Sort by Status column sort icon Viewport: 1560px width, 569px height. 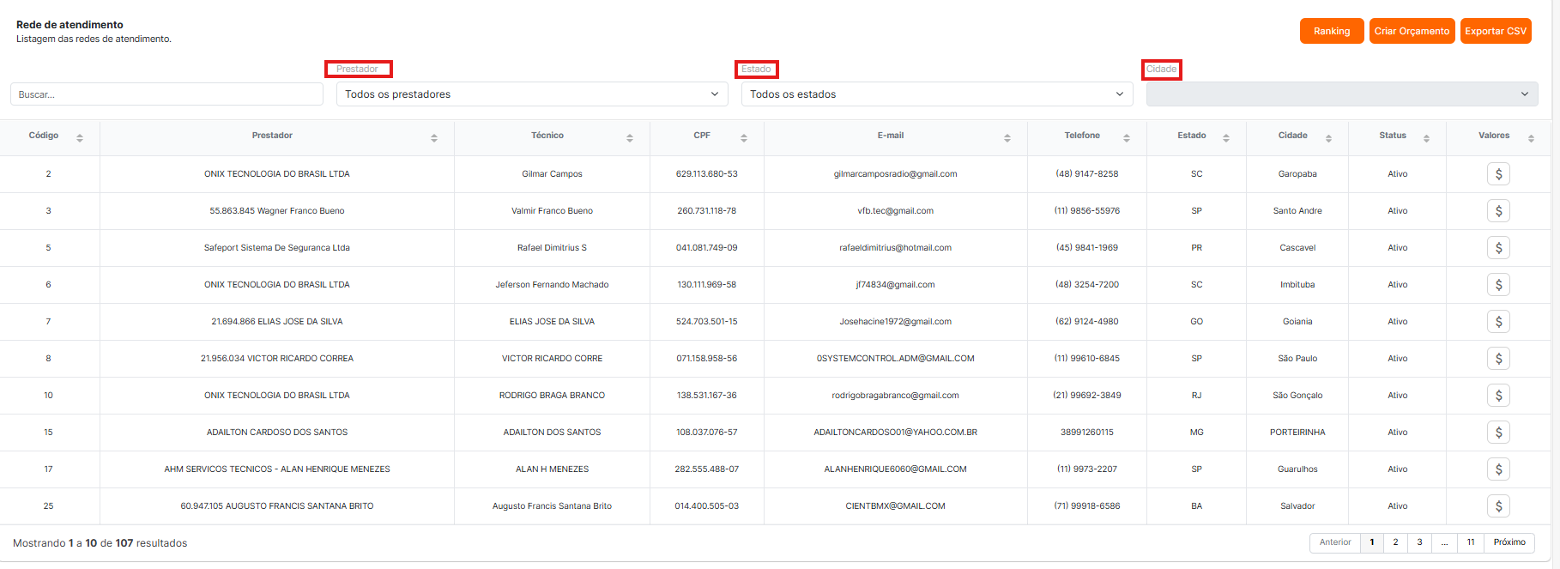click(1426, 138)
